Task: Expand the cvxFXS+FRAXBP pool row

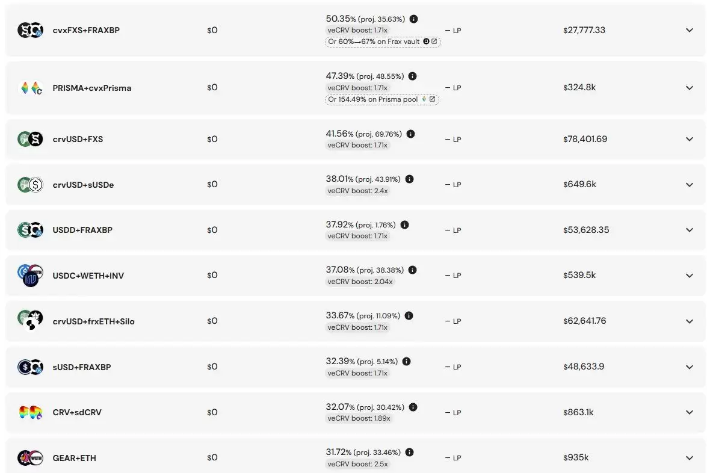Action: coord(690,30)
